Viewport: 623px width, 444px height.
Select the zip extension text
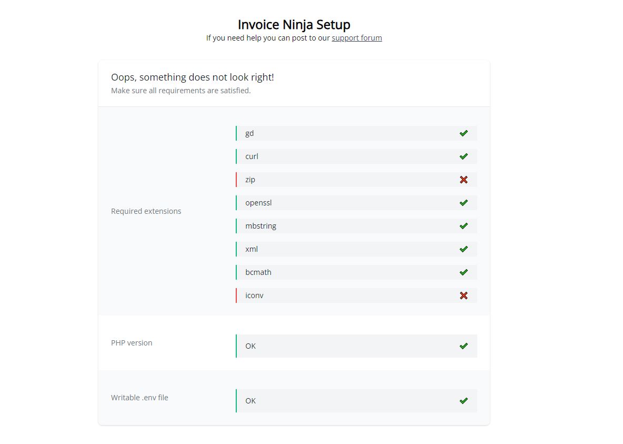click(250, 180)
